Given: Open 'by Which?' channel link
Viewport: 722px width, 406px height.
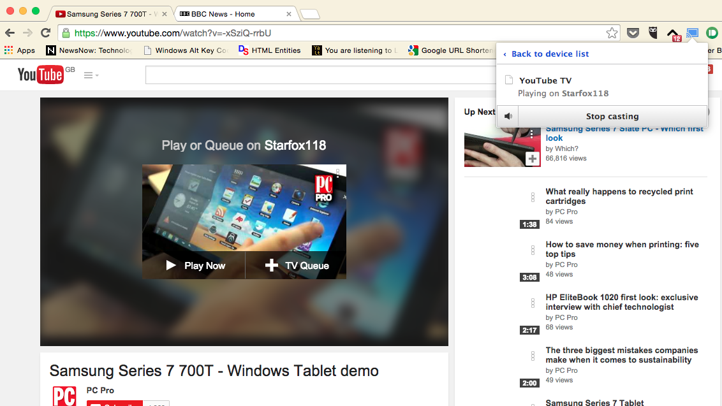Looking at the screenshot, I should click(x=562, y=149).
